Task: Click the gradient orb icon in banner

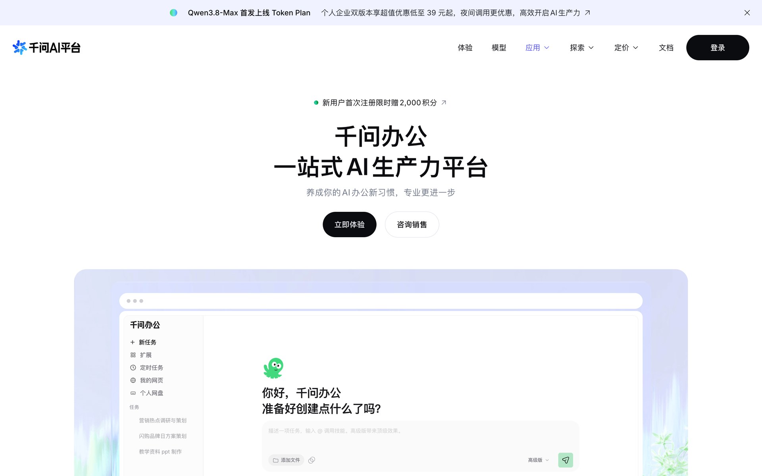Action: [173, 13]
